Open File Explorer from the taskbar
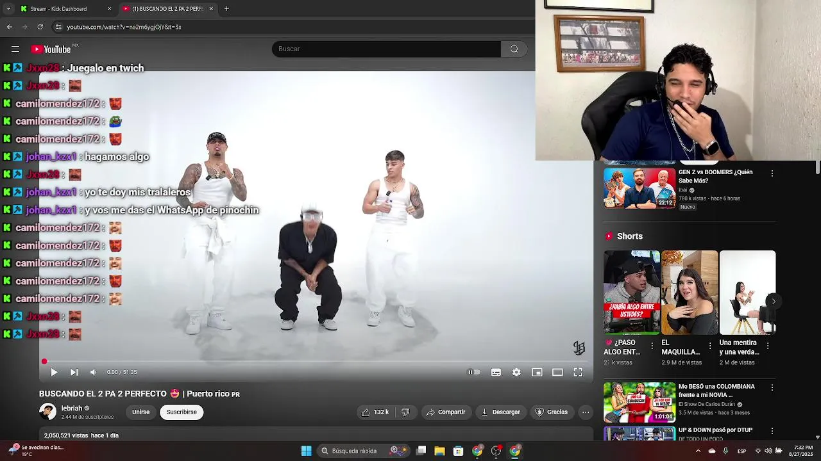The width and height of the screenshot is (821, 461). [x=439, y=451]
